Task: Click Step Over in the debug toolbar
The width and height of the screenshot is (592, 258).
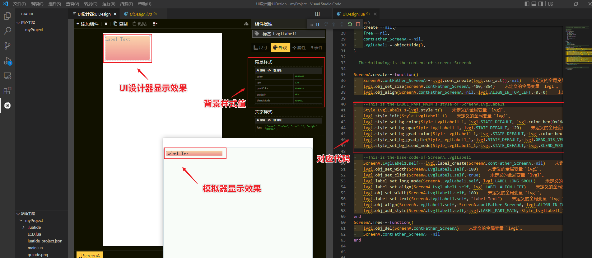Action: [x=326, y=24]
